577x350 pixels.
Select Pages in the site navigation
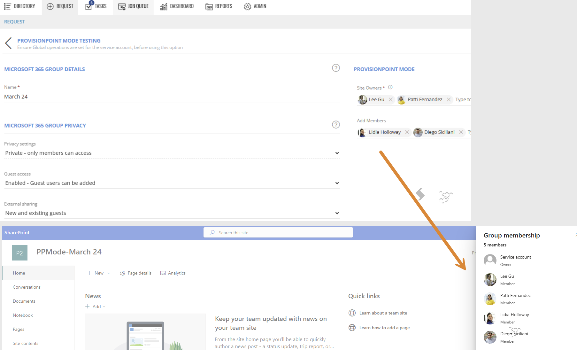19,329
